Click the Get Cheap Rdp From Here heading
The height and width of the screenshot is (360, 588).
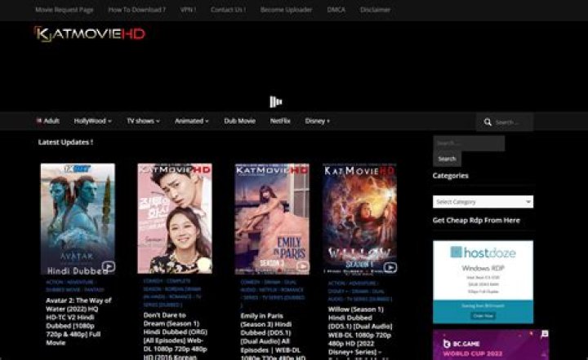pos(476,220)
